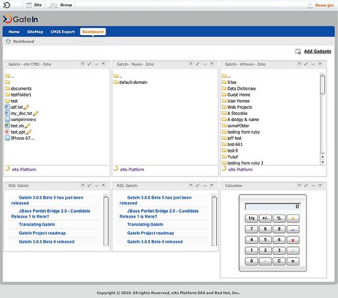The width and height of the screenshot is (338, 298).
Task: Click the calculator display field
Action: point(273,207)
